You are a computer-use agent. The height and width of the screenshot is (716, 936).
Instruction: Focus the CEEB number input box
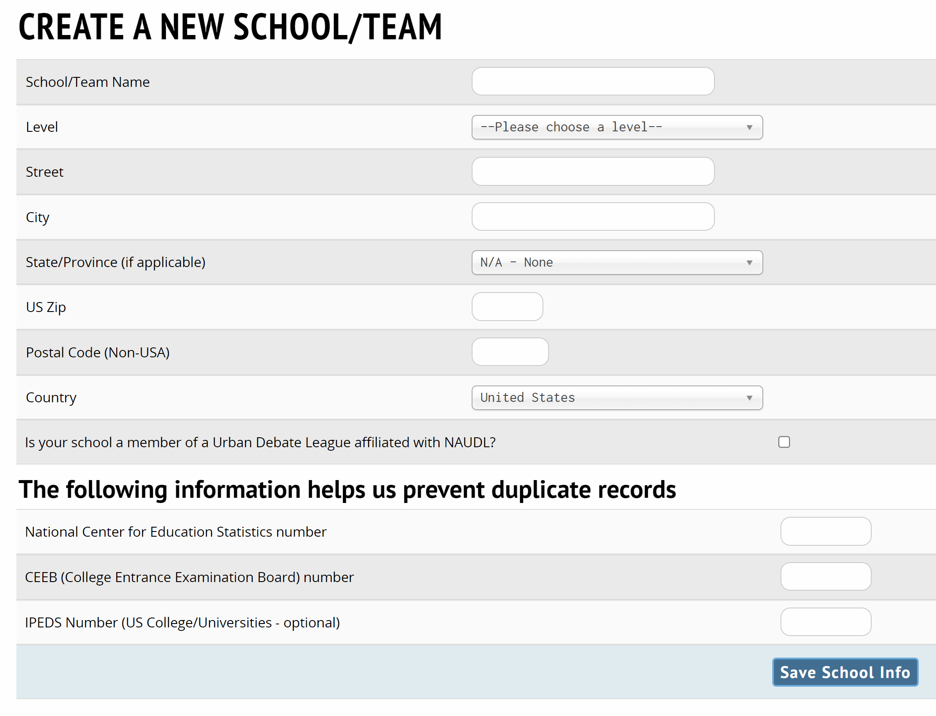click(x=825, y=576)
